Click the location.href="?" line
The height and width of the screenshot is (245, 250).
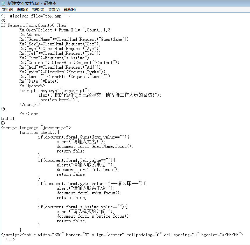(x=59, y=100)
